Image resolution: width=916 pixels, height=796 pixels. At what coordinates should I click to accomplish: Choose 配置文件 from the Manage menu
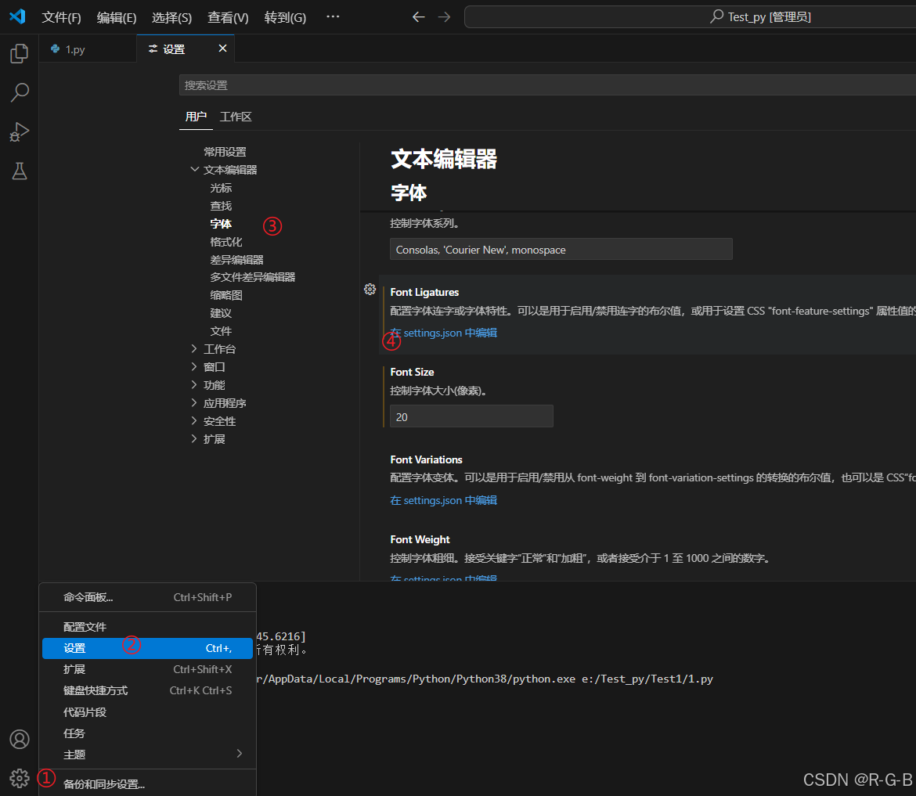tap(147, 627)
